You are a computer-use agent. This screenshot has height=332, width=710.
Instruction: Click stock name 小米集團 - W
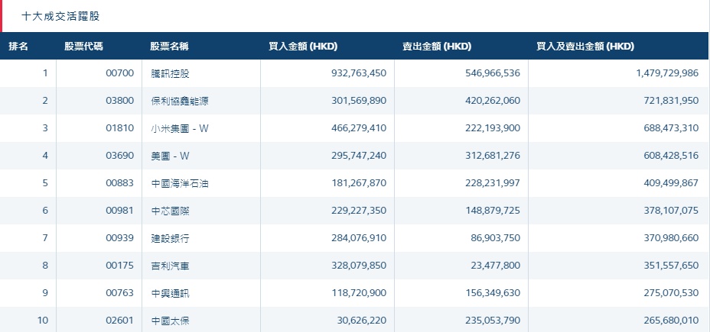180,129
